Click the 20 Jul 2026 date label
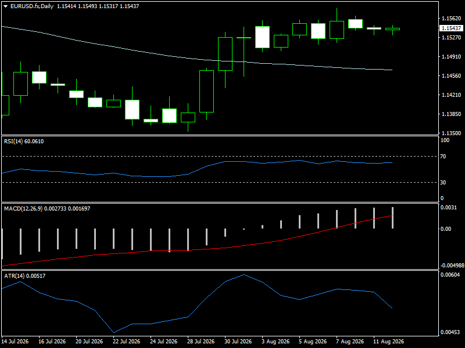 [90, 342]
